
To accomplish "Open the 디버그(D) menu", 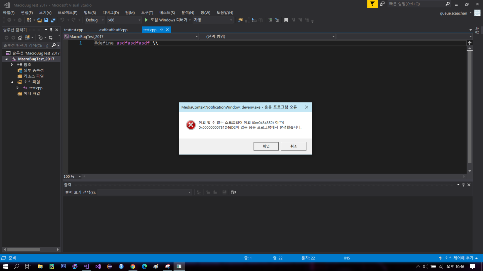I will point(111,13).
